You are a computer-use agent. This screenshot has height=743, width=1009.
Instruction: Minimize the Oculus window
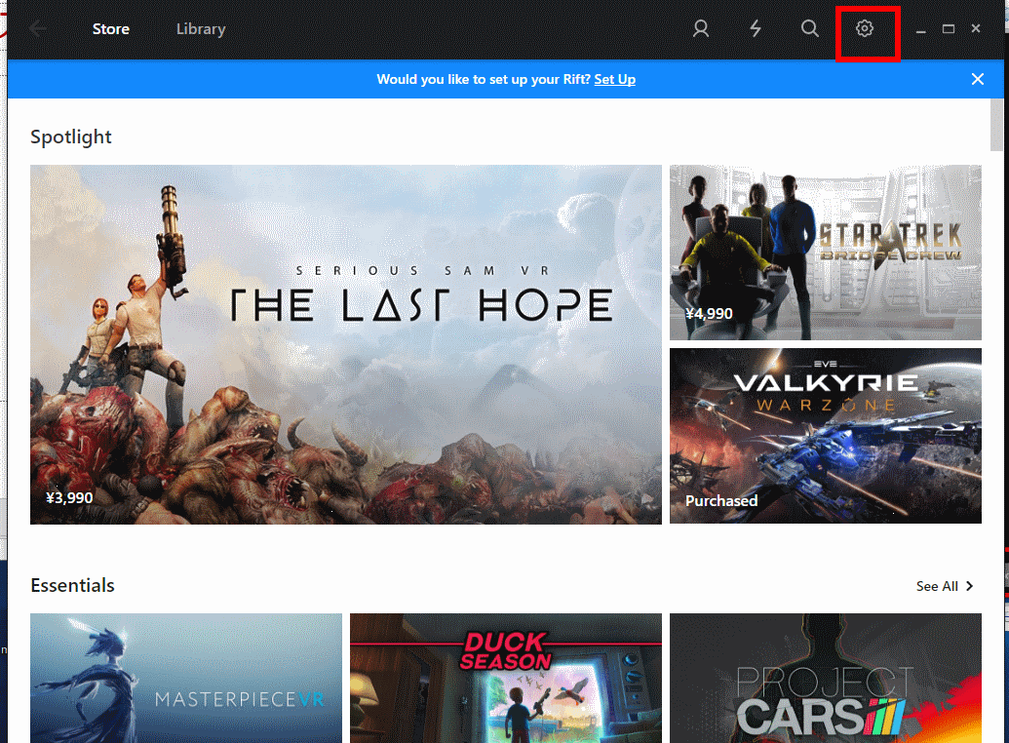[921, 29]
